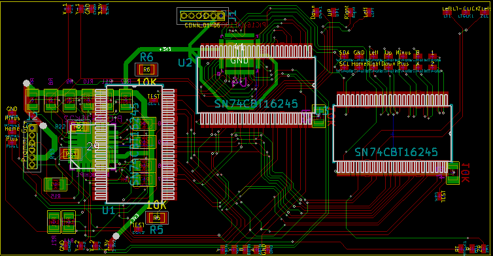Click the 3.3V label at top left
The width and height of the screenshot is (493, 256).
101,9
